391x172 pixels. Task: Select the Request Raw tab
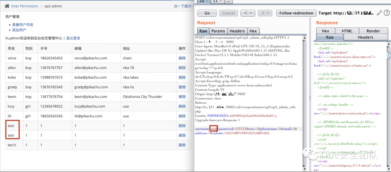(203, 31)
